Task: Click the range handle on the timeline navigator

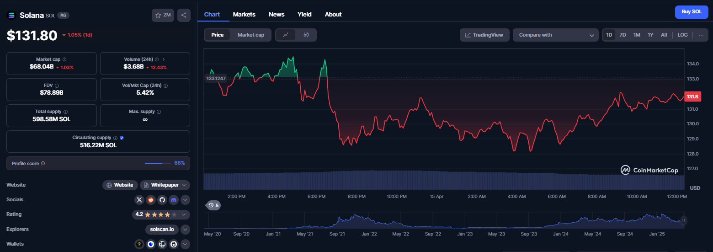Action: (684, 220)
